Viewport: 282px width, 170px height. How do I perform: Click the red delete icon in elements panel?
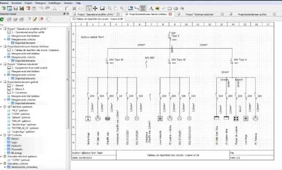(x=41, y=19)
